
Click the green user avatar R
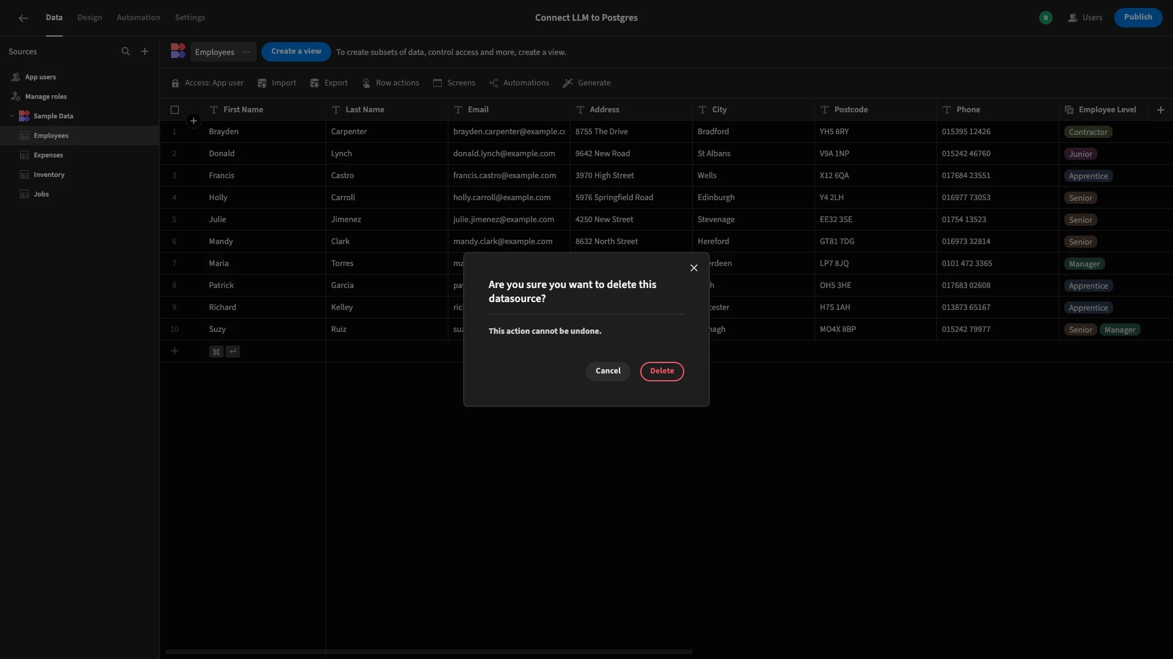click(x=1046, y=18)
